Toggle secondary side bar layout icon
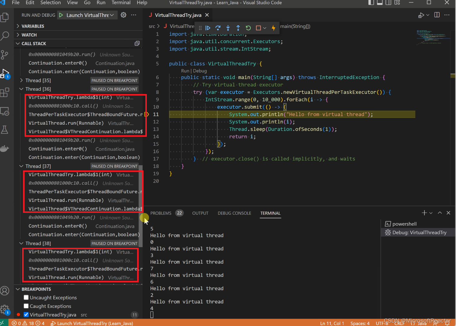The height and width of the screenshot is (326, 456). click(x=388, y=3)
